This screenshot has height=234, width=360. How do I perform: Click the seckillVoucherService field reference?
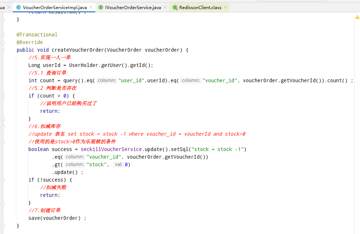(x=111, y=149)
